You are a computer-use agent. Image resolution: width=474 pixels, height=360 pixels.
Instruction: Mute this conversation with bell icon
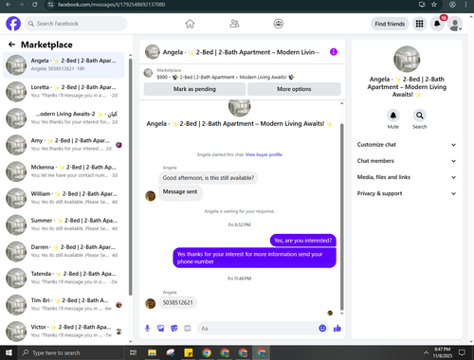(393, 116)
